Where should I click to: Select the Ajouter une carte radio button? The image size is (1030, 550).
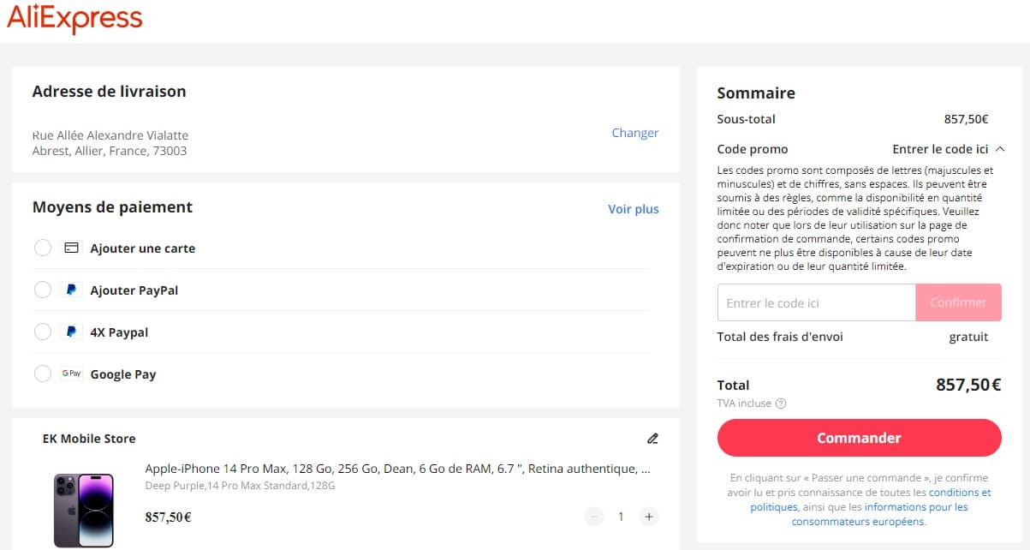point(43,248)
